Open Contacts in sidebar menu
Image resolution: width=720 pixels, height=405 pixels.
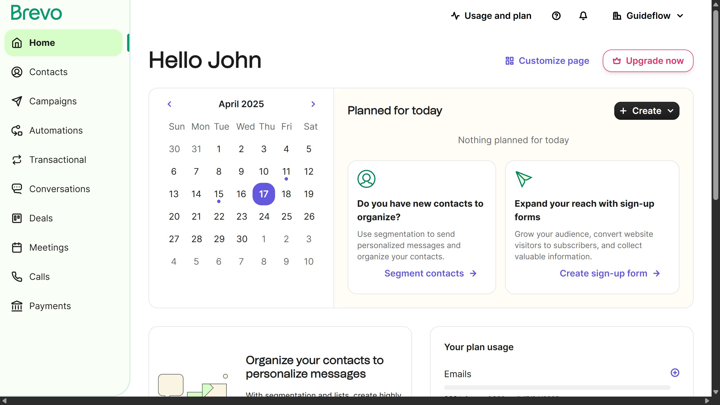pos(48,72)
